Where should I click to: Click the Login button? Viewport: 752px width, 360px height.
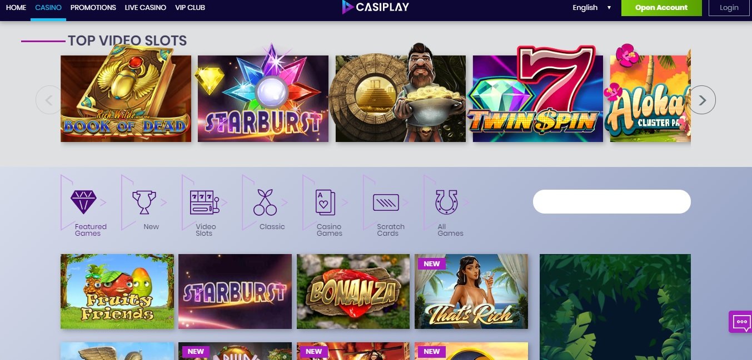click(729, 8)
